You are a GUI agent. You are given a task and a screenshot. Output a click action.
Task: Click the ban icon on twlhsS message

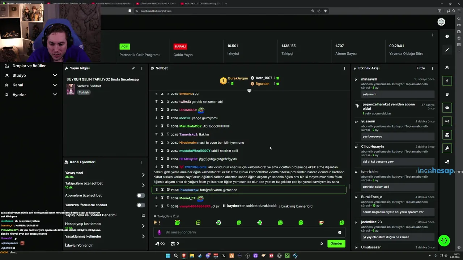(x=168, y=101)
